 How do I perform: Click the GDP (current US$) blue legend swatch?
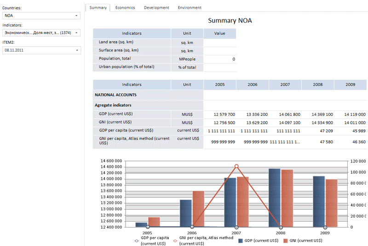tap(241, 240)
